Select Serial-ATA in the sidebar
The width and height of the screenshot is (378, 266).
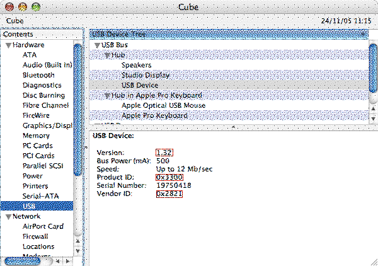(x=41, y=196)
